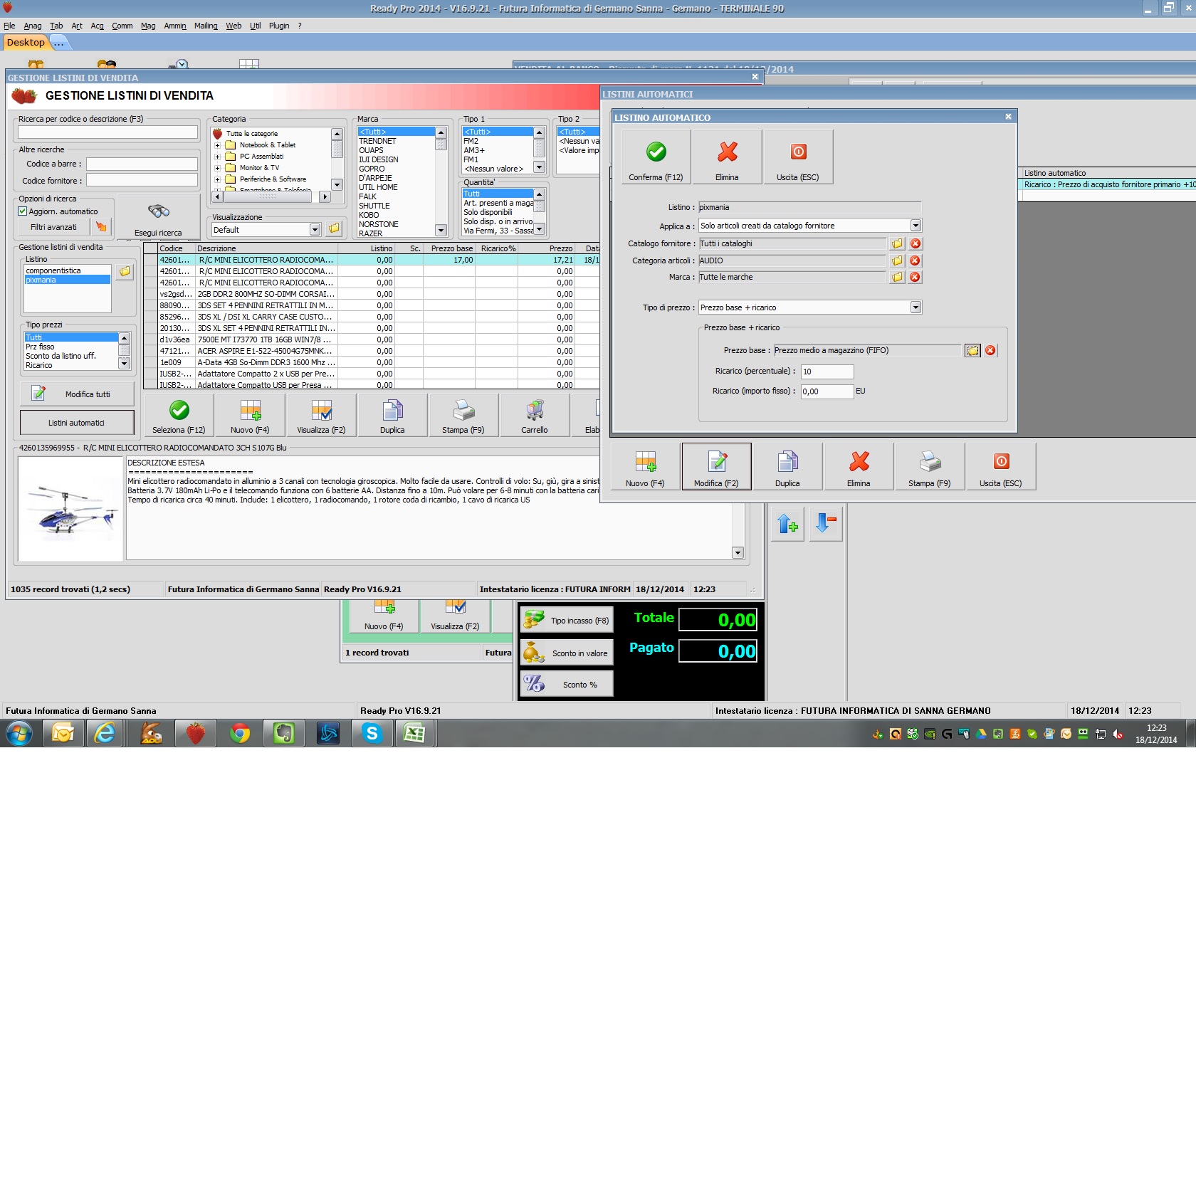This screenshot has height=1190, width=1196.
Task: Browse Catalogo fornitore folder icon
Action: click(897, 243)
